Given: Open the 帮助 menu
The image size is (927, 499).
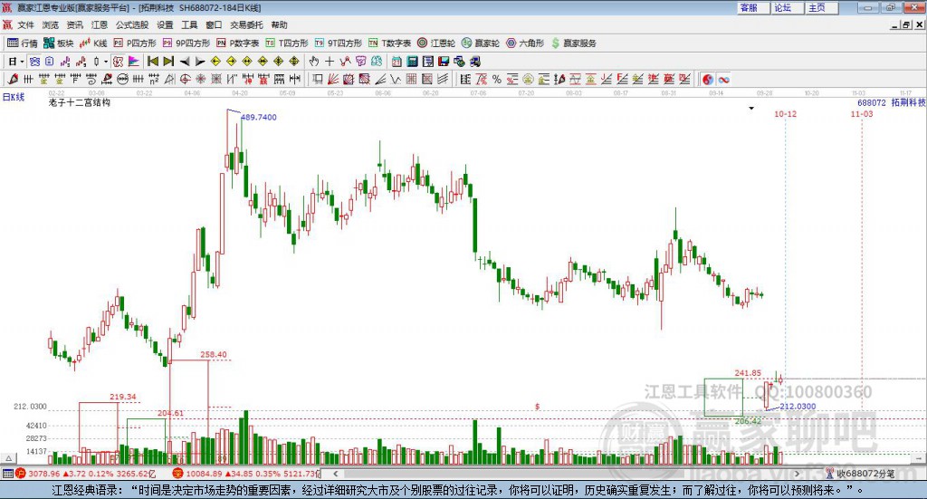Looking at the screenshot, I should pyautogui.click(x=279, y=24).
